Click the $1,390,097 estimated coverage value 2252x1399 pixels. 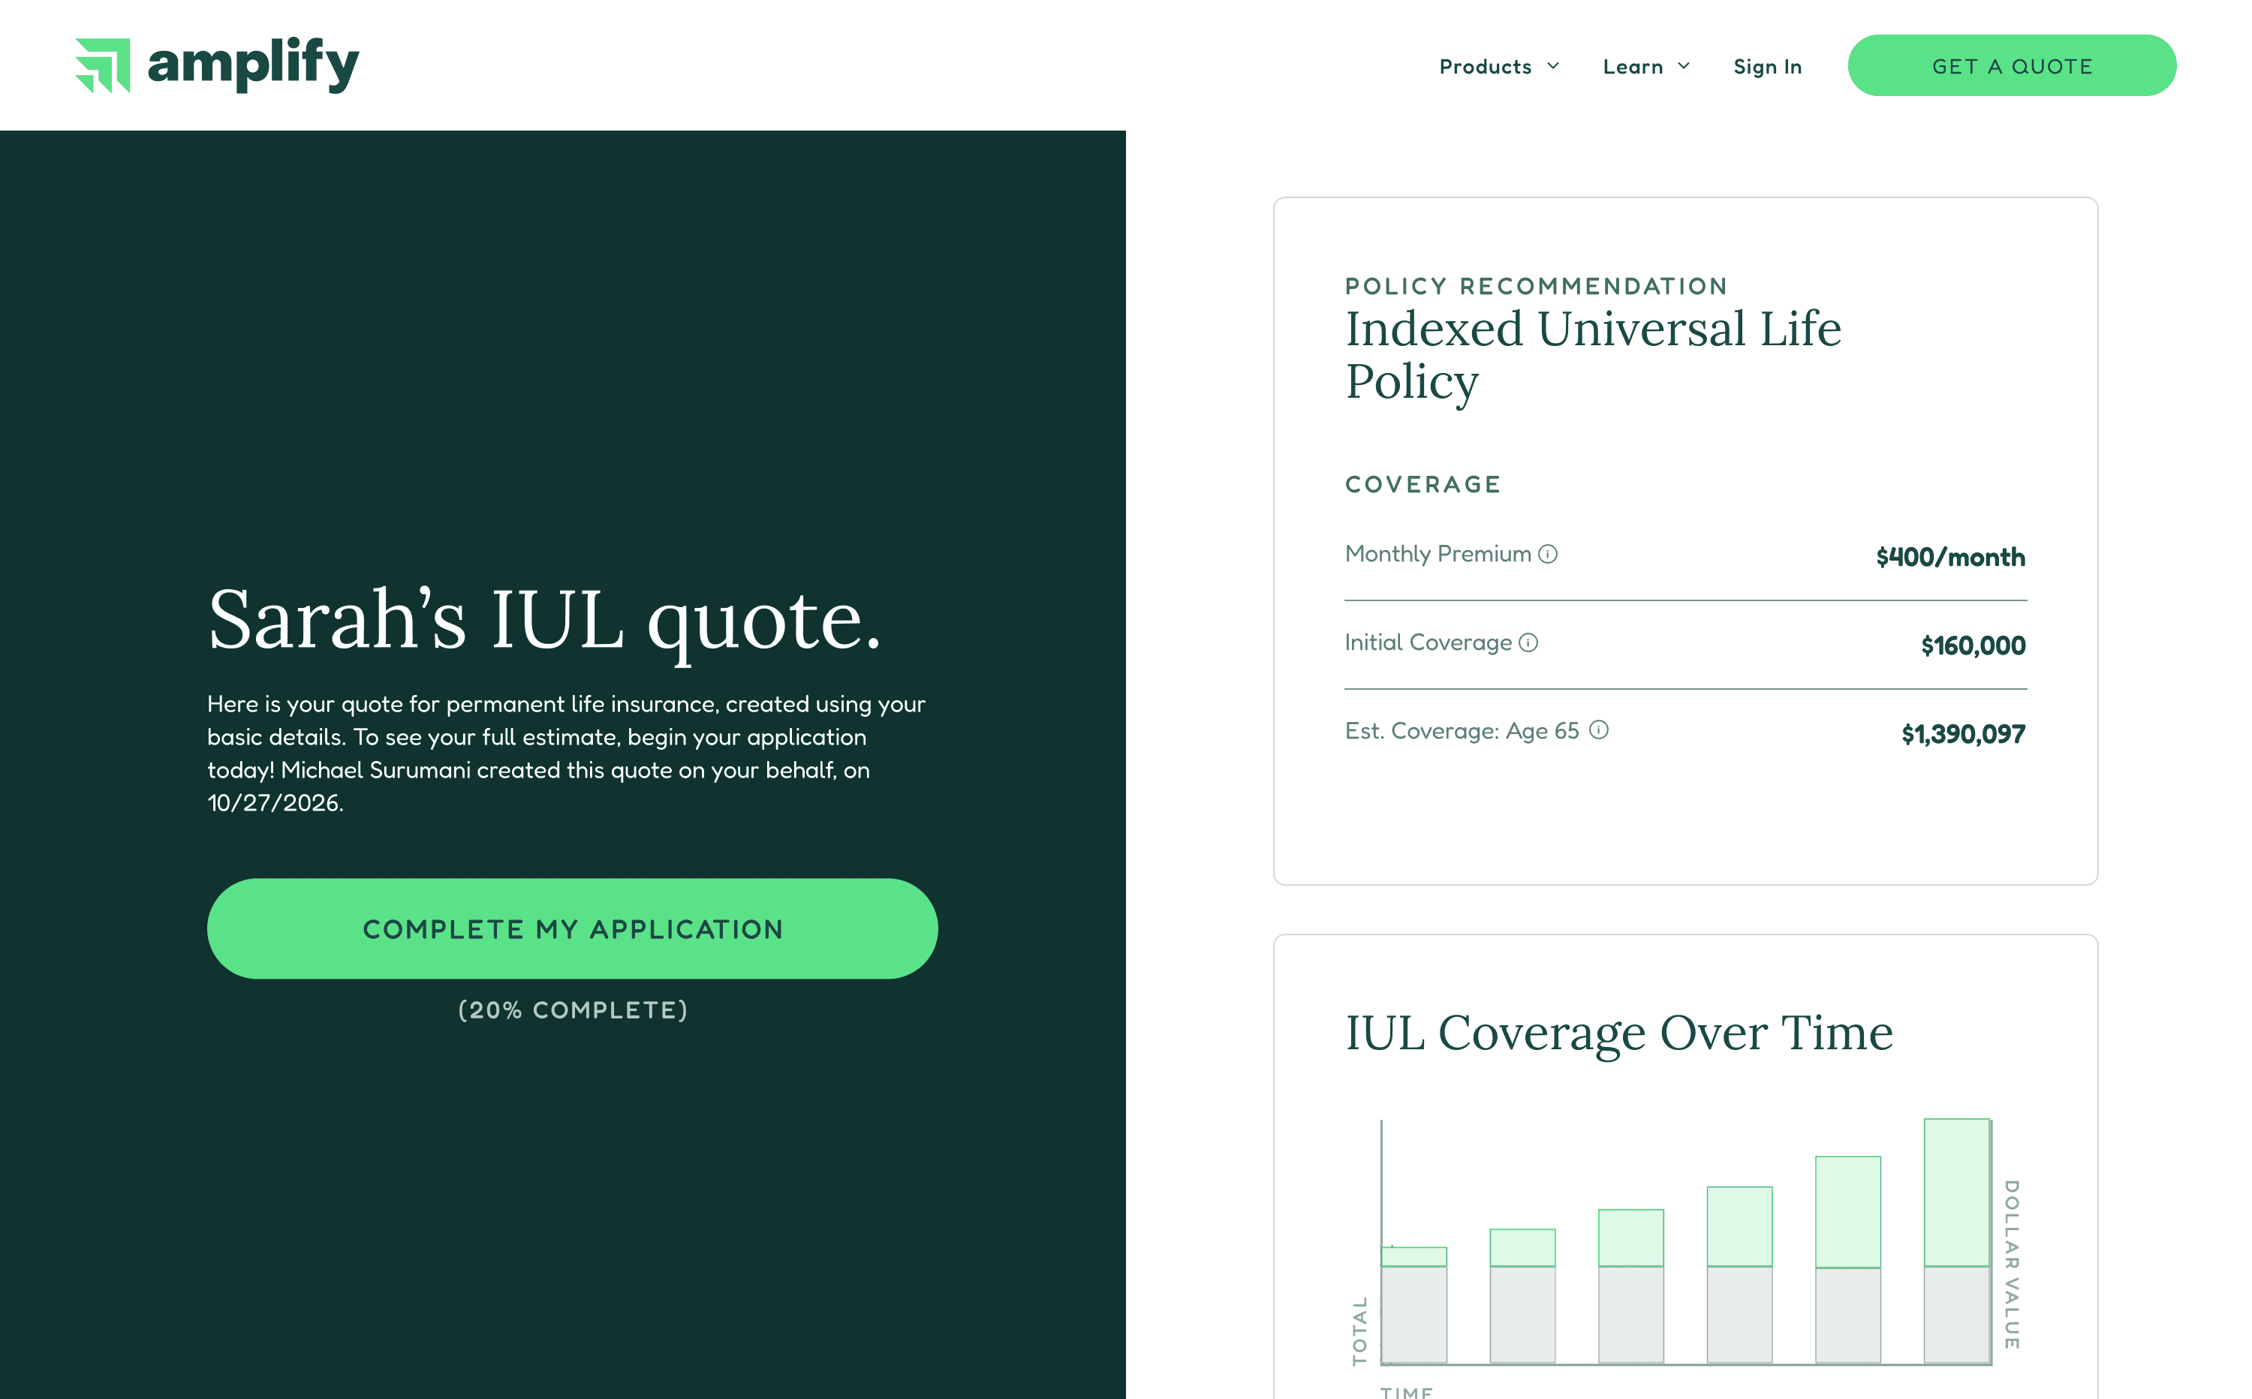[1963, 735]
